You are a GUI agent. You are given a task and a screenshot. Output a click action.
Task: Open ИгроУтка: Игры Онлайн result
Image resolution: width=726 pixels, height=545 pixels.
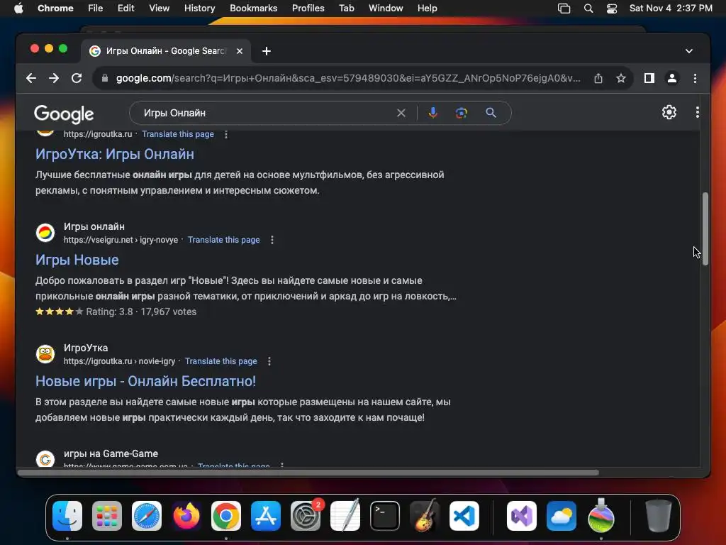[x=115, y=154]
